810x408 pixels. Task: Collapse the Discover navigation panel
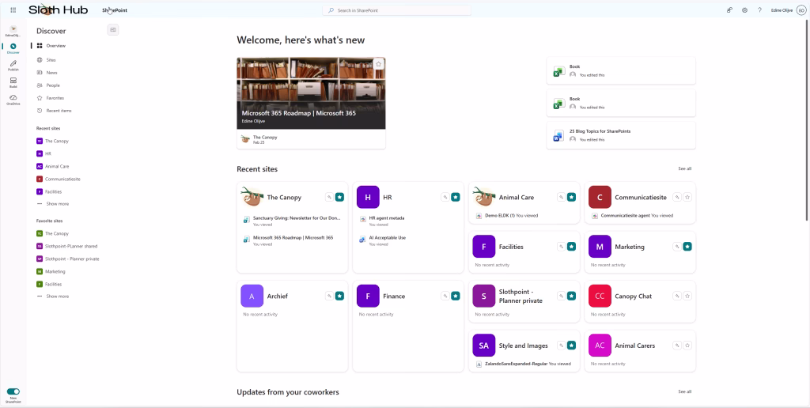113,30
